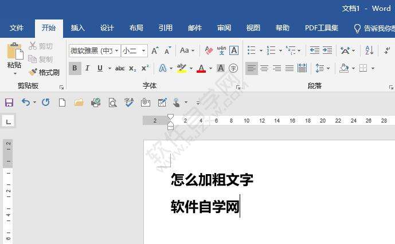Save document from quick access toolbar
The image size is (395, 244).
click(x=9, y=103)
